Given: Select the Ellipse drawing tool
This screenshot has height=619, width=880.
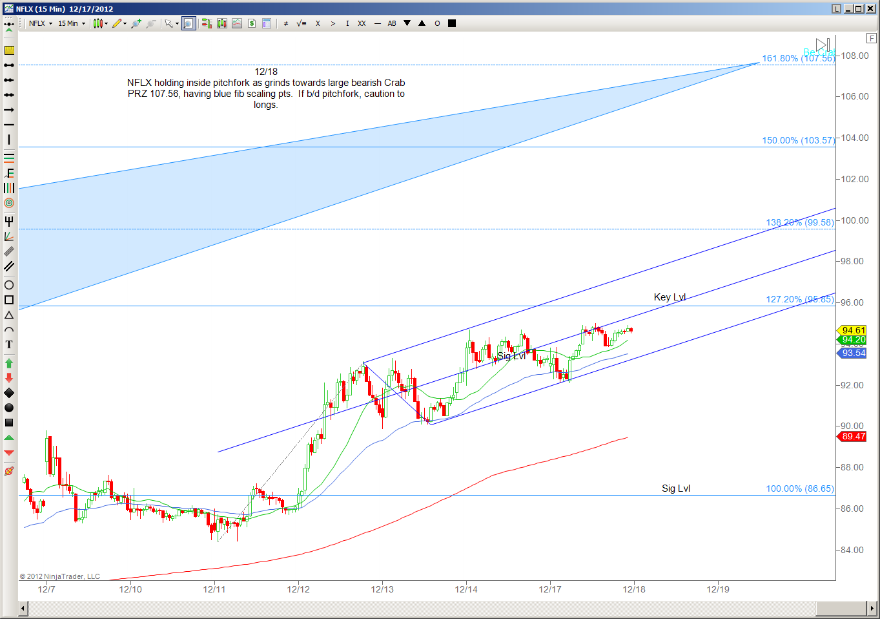Looking at the screenshot, I should [9, 285].
